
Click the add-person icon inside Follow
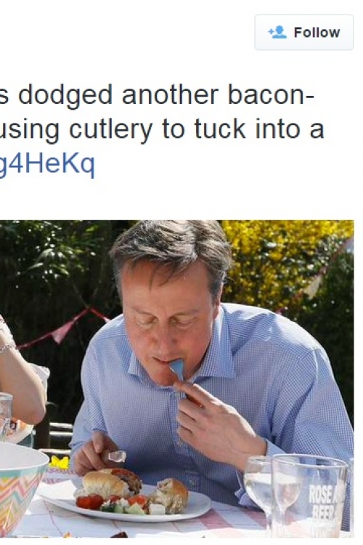pyautogui.click(x=277, y=32)
